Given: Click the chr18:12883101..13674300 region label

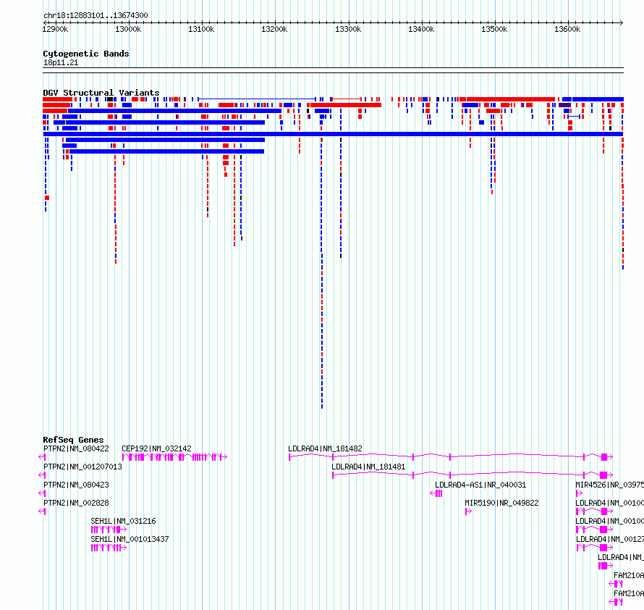Looking at the screenshot, I should tap(96, 16).
